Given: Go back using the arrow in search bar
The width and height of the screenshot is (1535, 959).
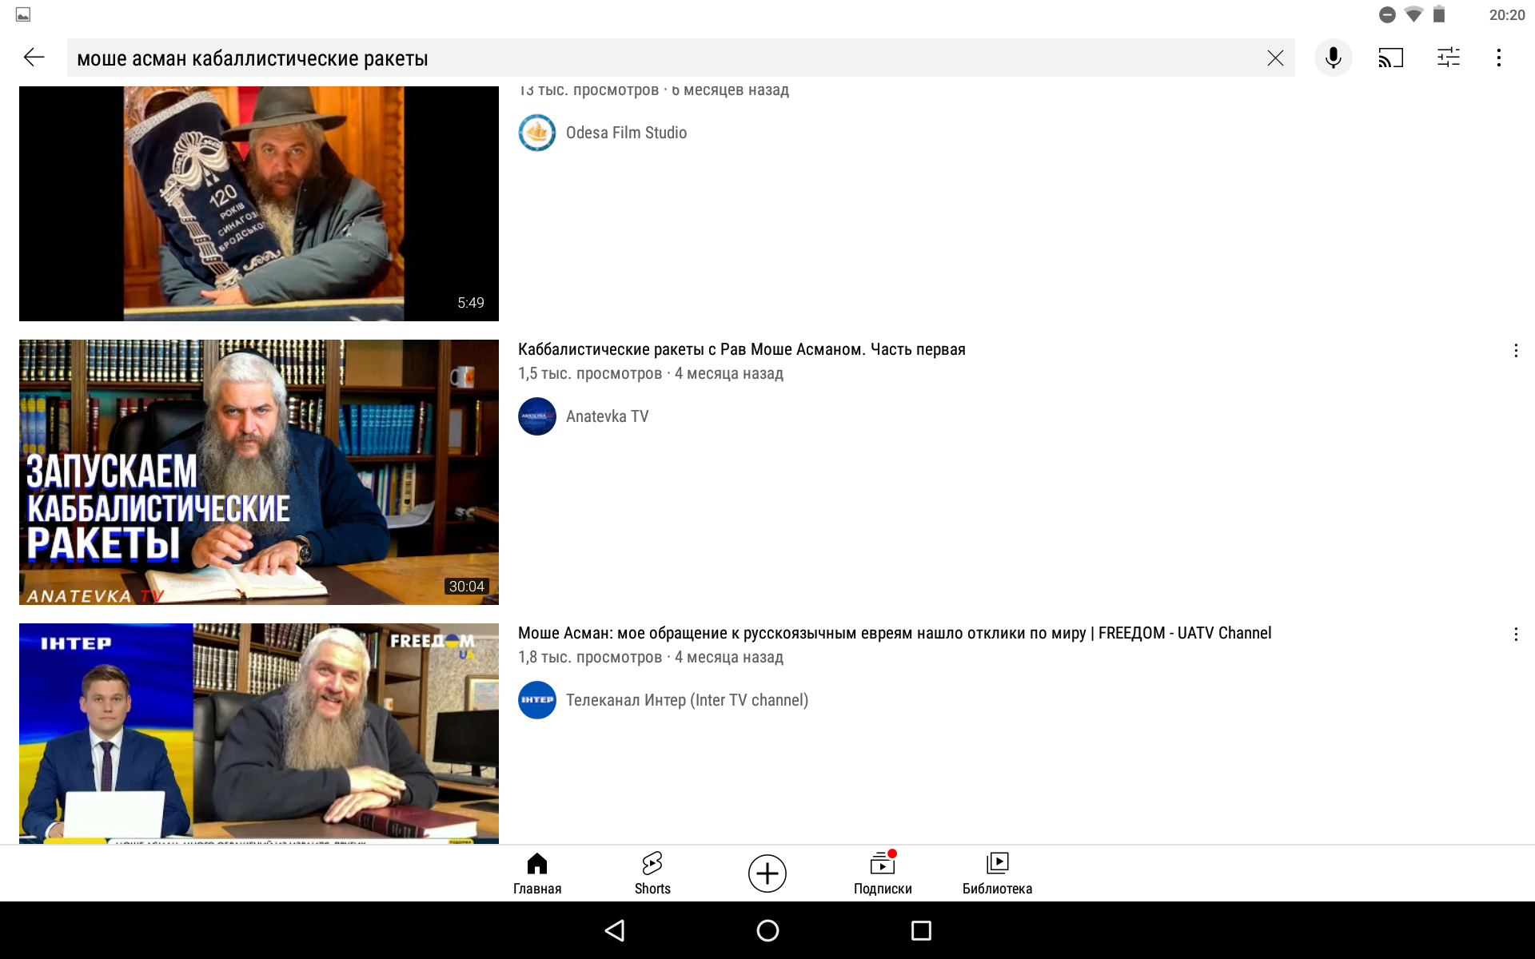Looking at the screenshot, I should click(34, 58).
